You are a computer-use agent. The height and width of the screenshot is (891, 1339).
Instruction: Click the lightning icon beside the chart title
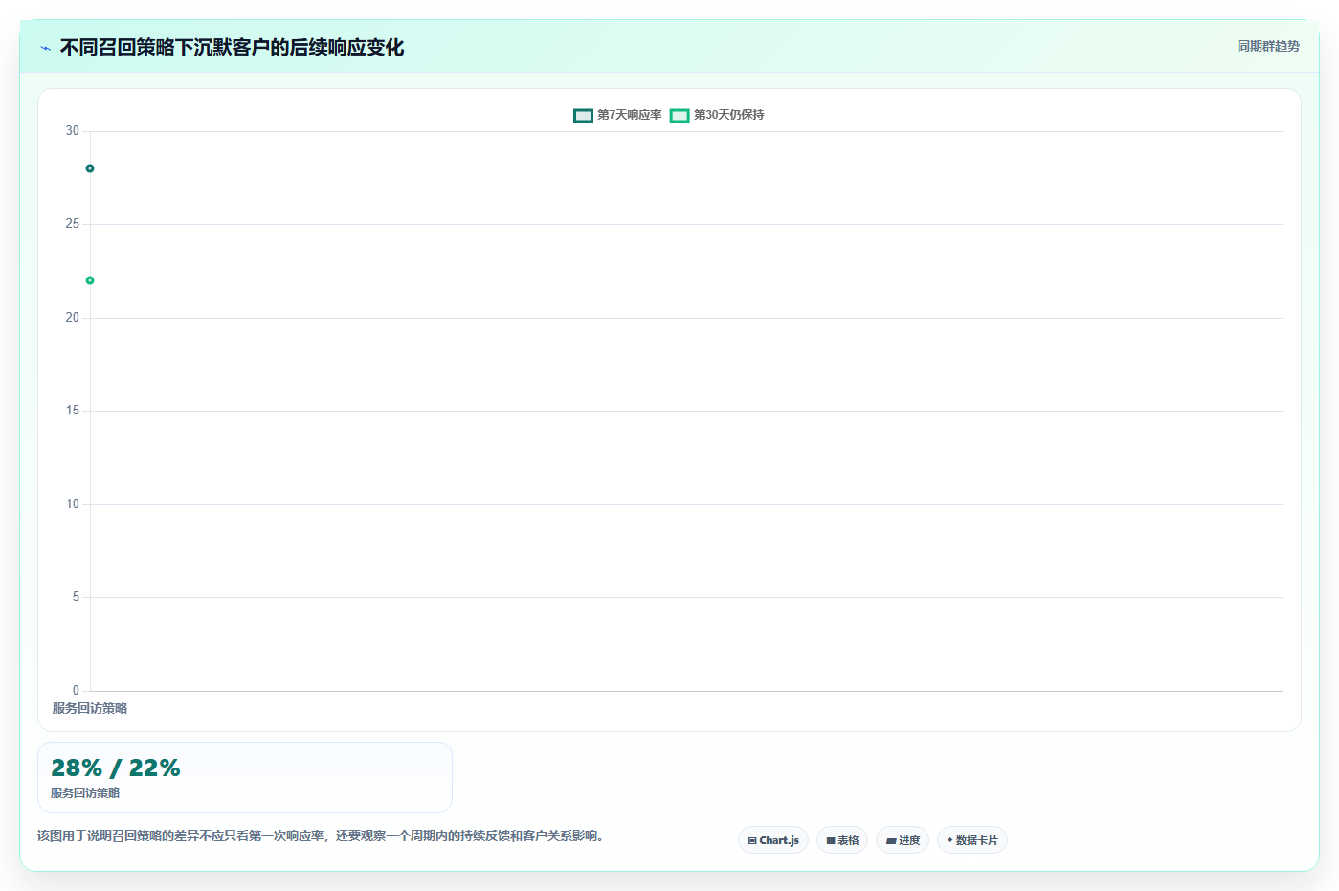click(x=45, y=48)
